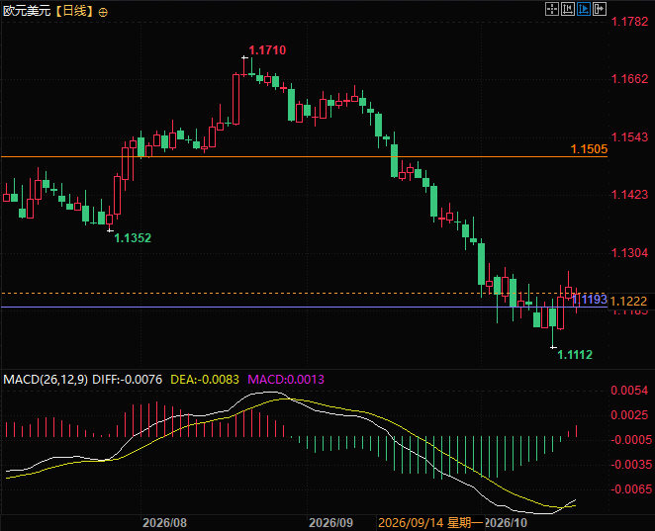Click the 2026/10 date axis label
Screen dimensions: 655x531
[507, 523]
